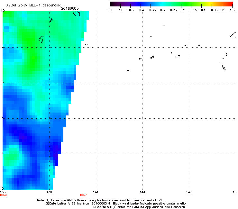Click the longitude axis label '141'
238x209 pixels.
tap(96, 192)
